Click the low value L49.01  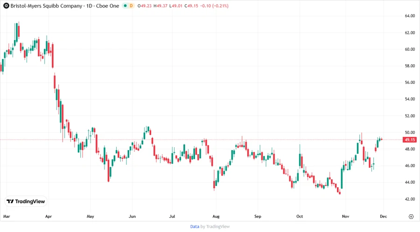coord(176,6)
